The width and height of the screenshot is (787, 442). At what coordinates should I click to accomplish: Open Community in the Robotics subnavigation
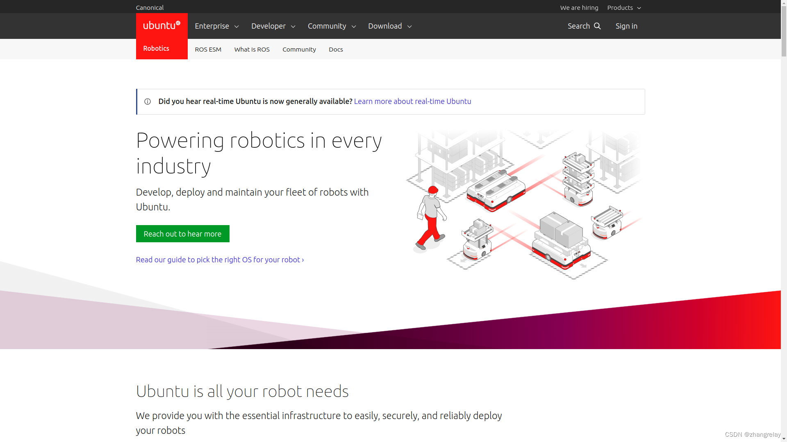(299, 50)
